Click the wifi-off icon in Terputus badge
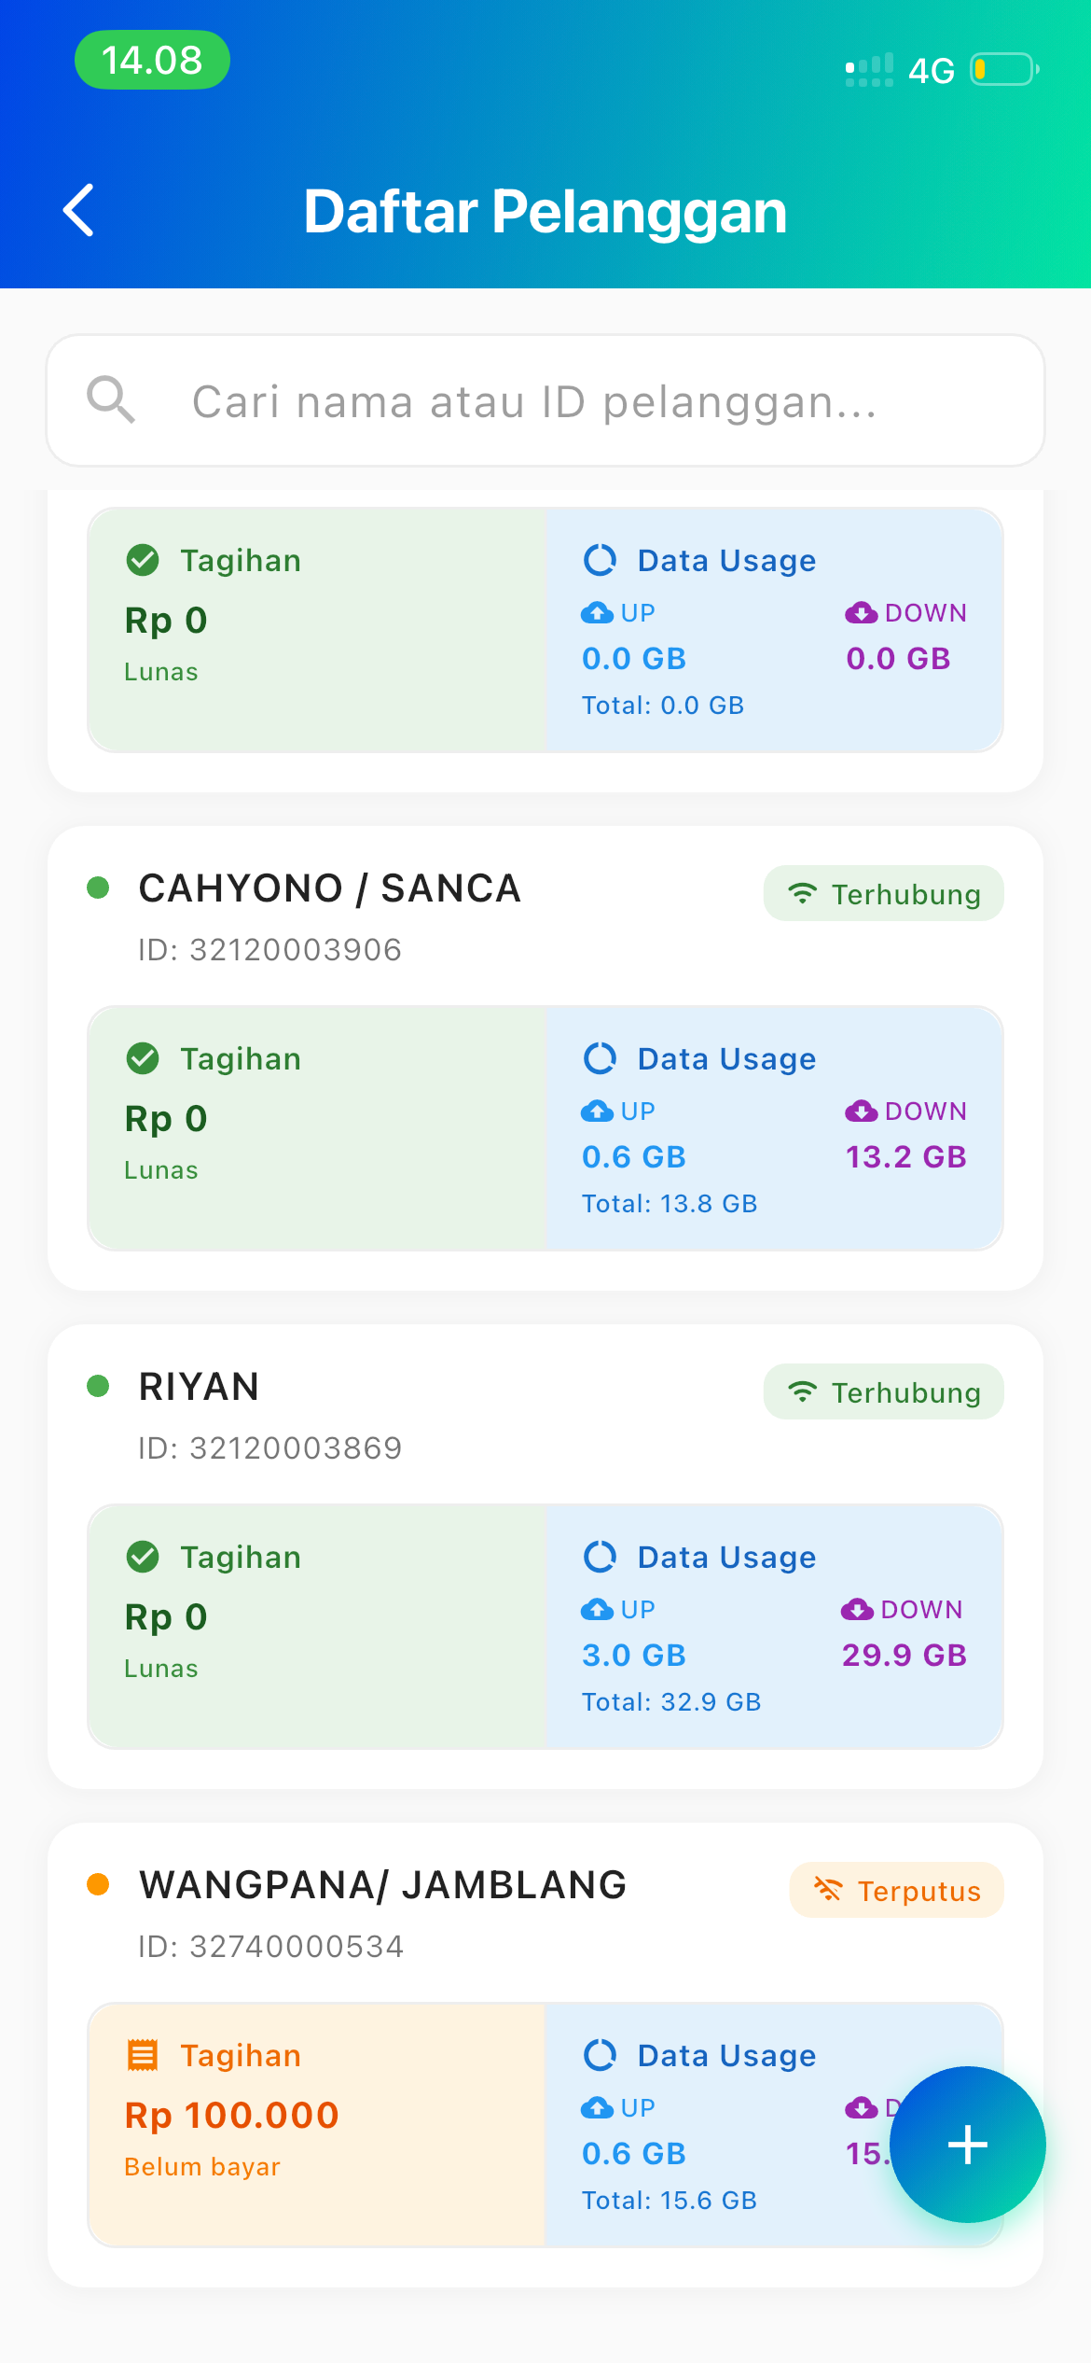The width and height of the screenshot is (1091, 2363). point(828,1890)
